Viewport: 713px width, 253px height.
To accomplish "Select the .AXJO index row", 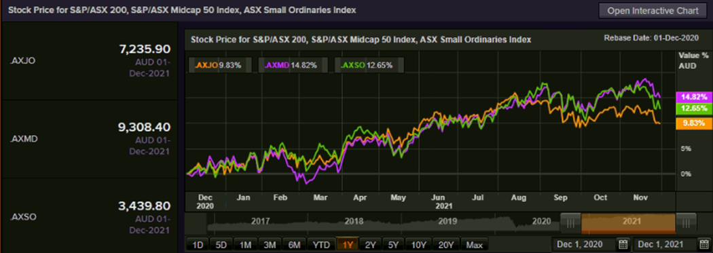I will tap(90, 61).
